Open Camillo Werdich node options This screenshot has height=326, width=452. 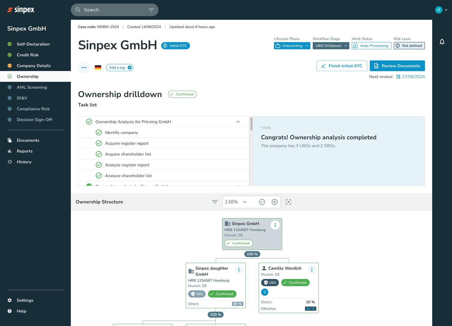point(312,270)
